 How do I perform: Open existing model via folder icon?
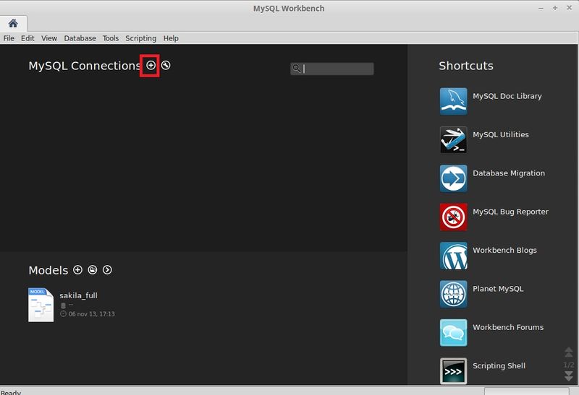(93, 270)
